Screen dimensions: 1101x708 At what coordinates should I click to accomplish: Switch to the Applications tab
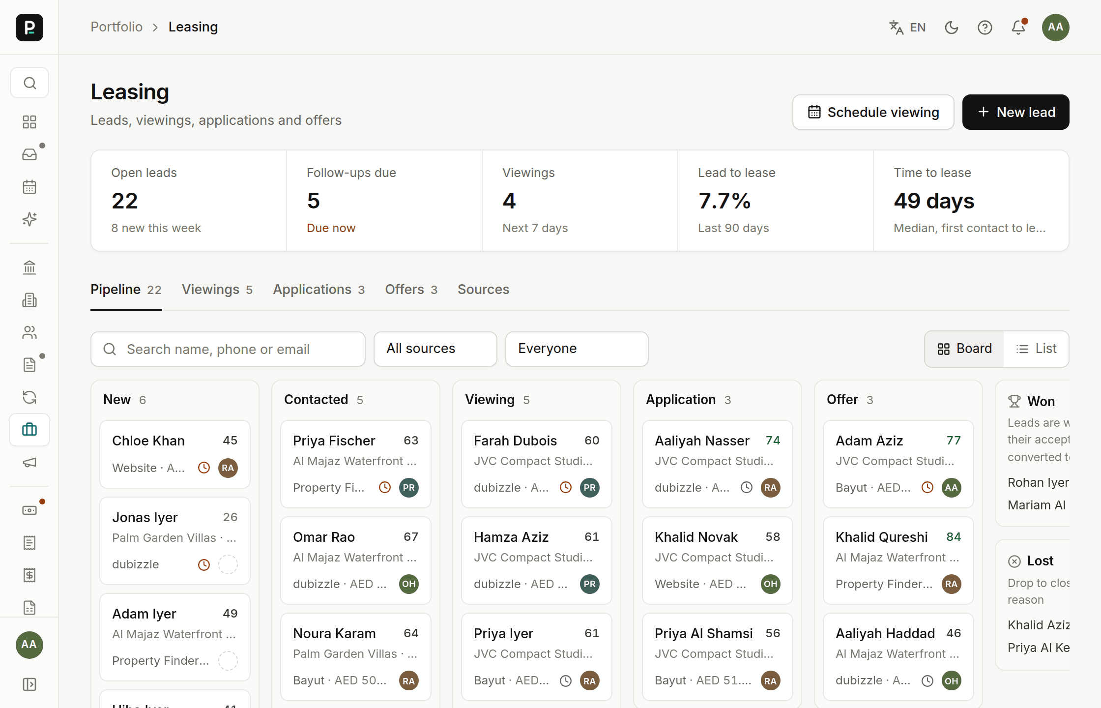pos(319,290)
